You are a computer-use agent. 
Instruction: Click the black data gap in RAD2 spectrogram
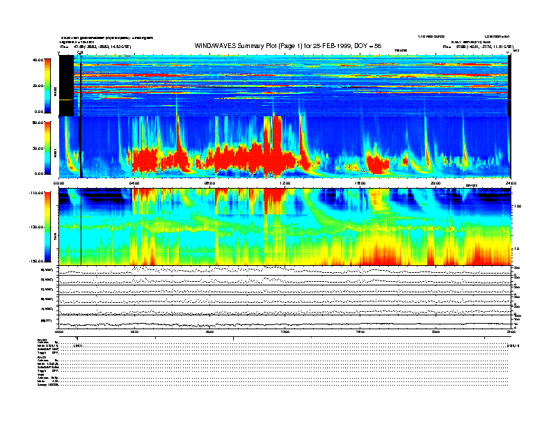[x=66, y=86]
